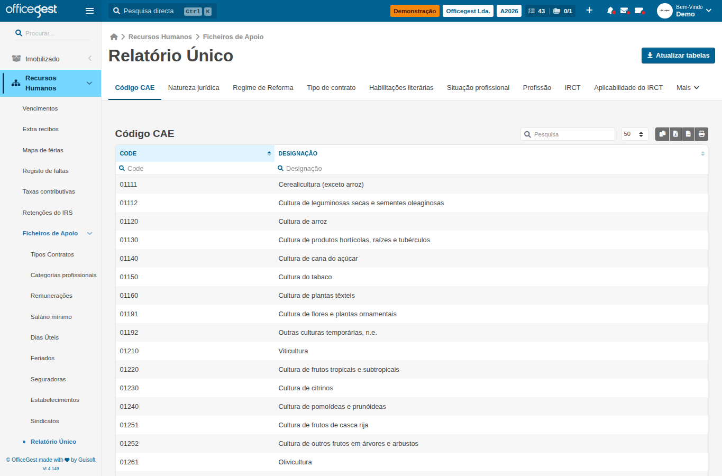
Task: Change rows per page from 50
Action: click(635, 134)
